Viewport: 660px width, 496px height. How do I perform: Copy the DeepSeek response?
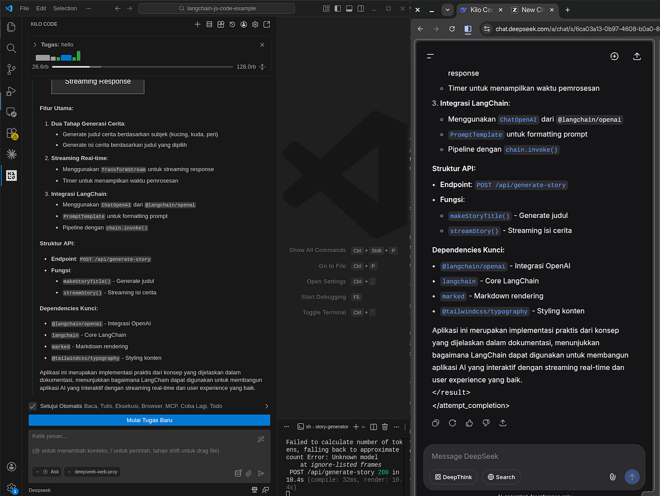(x=436, y=423)
